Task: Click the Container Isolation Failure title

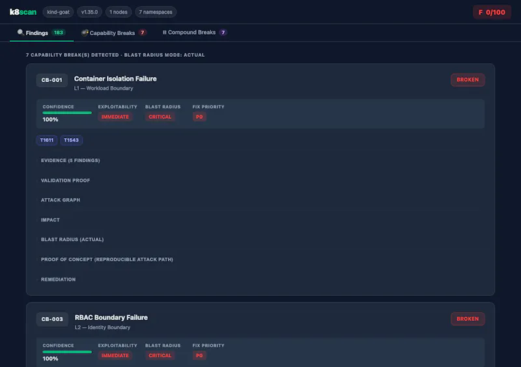Action: point(115,79)
